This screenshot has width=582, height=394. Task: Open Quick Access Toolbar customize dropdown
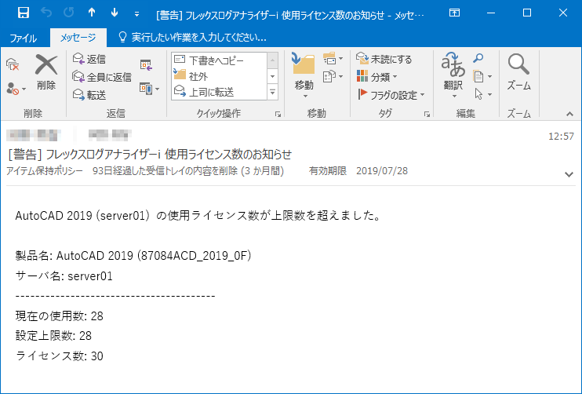(136, 14)
